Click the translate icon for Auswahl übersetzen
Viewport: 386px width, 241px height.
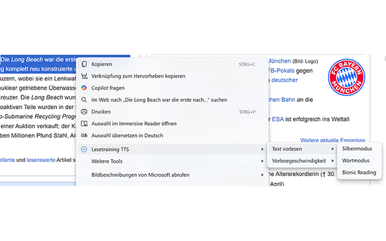(x=84, y=136)
